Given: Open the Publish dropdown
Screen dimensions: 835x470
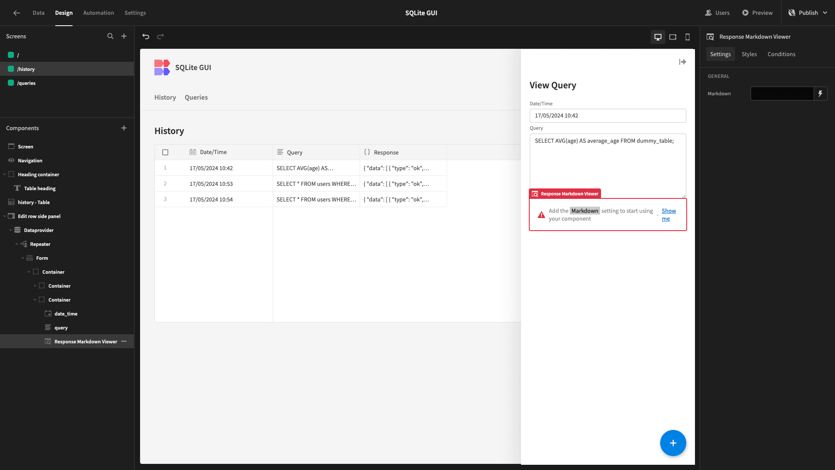Looking at the screenshot, I should click(x=808, y=13).
